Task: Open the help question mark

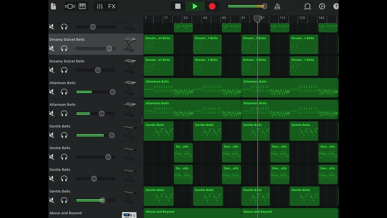Action: click(x=336, y=6)
